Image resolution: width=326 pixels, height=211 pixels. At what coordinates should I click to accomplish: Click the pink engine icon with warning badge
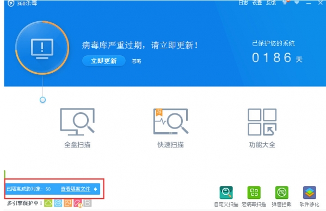[78, 203]
